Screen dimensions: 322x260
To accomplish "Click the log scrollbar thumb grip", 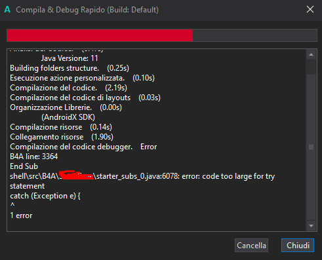I will 311,147.
